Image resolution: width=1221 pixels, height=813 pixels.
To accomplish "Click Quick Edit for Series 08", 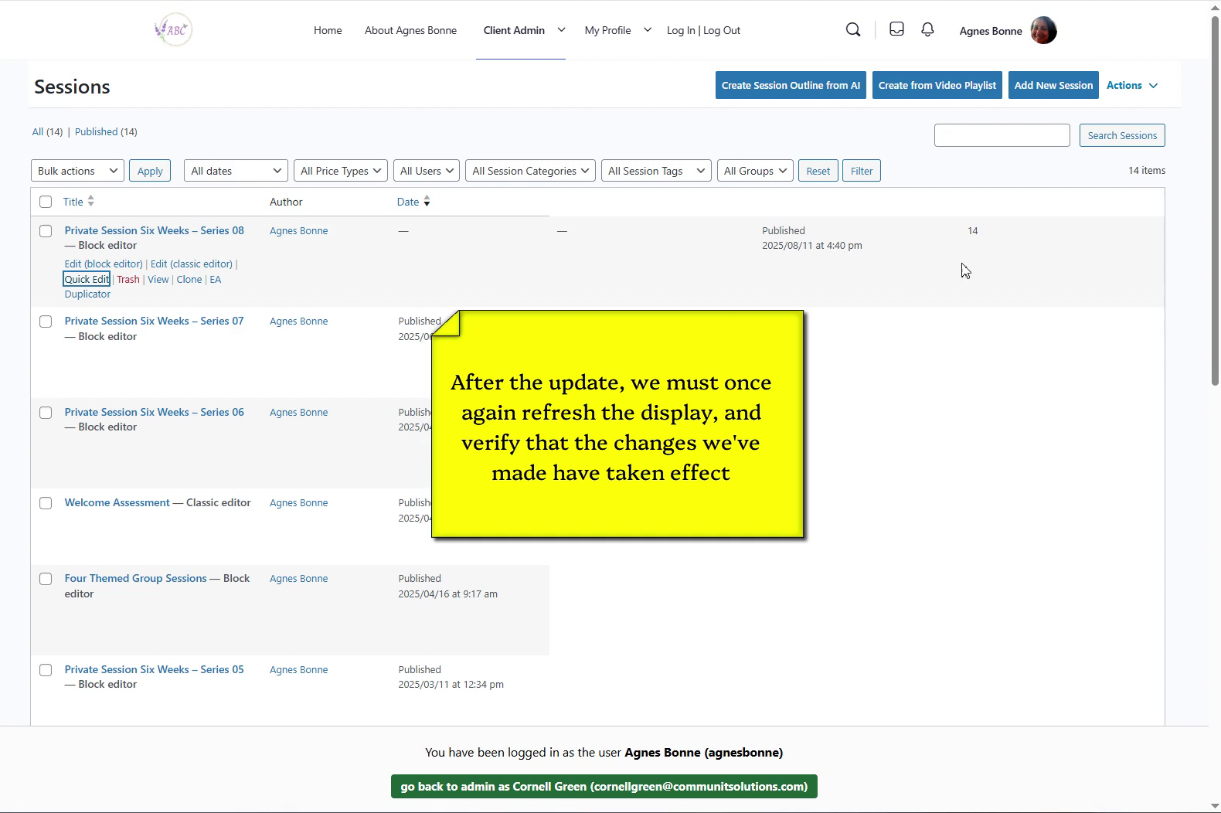I will tap(87, 280).
